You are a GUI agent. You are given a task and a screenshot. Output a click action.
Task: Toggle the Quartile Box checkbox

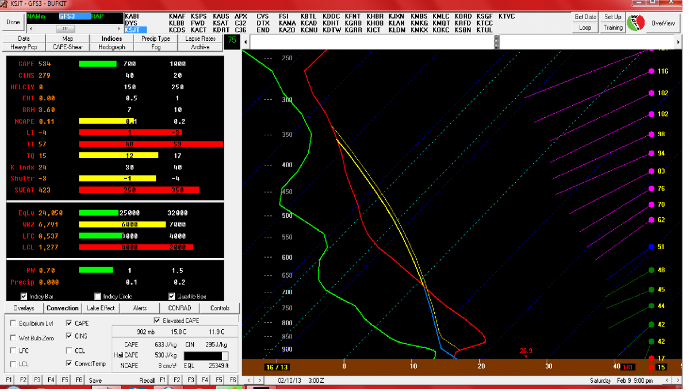click(x=172, y=297)
